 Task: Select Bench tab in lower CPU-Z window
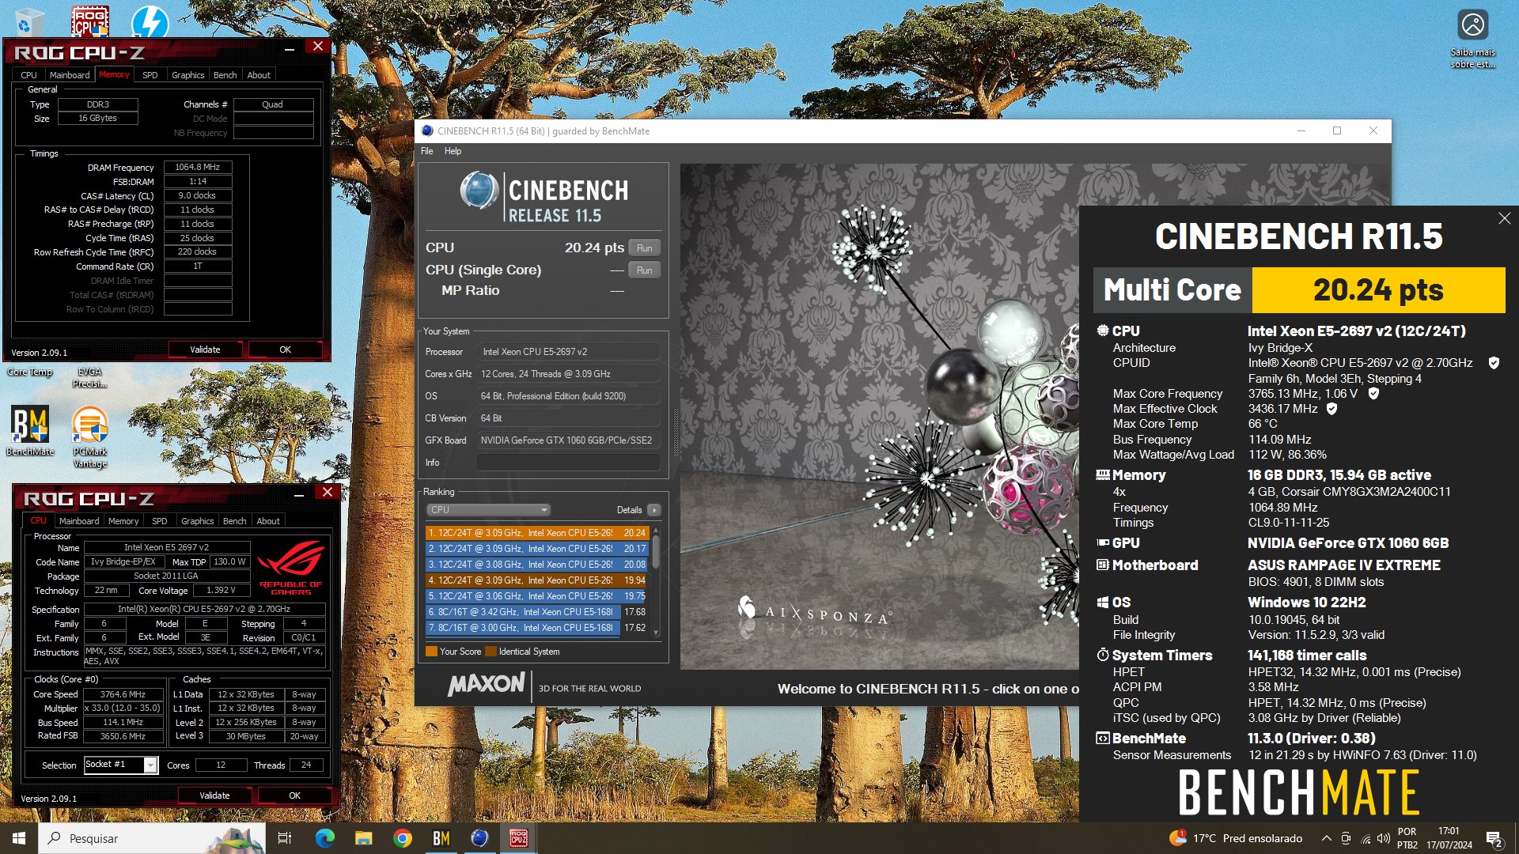234,521
